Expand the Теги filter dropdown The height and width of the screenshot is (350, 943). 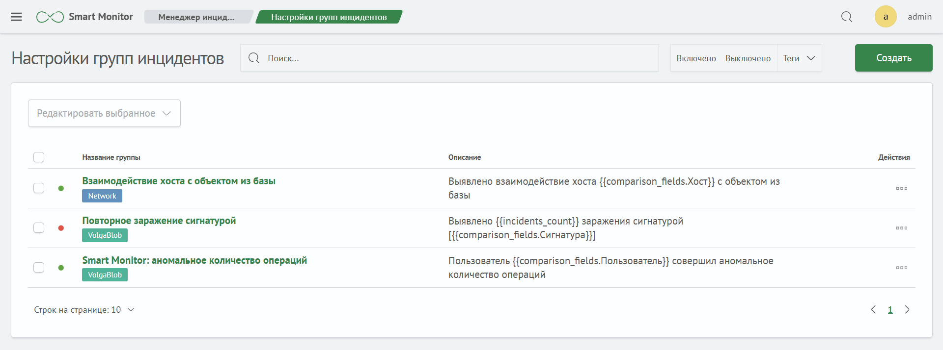point(799,58)
